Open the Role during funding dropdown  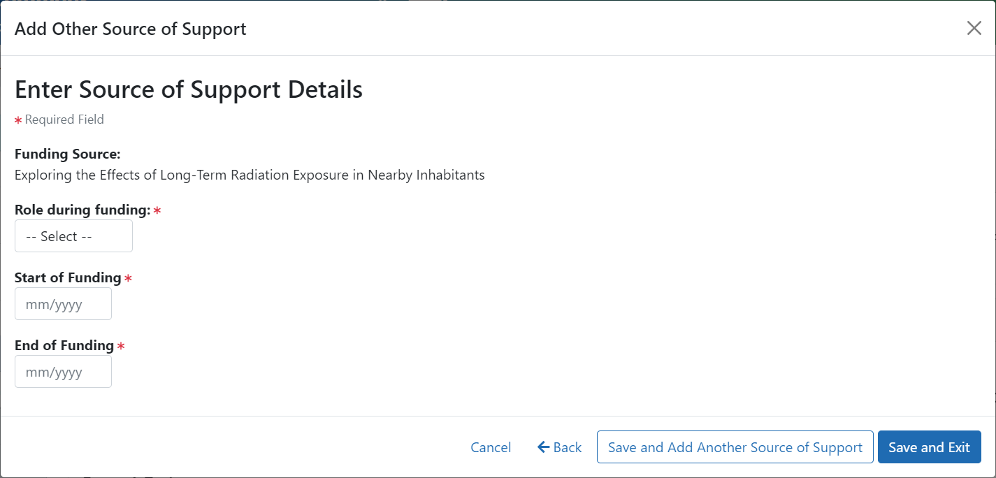[73, 236]
